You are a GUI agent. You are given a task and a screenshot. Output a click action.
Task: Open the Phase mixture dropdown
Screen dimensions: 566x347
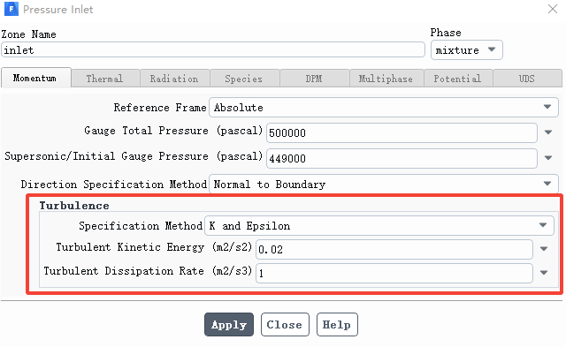click(466, 49)
